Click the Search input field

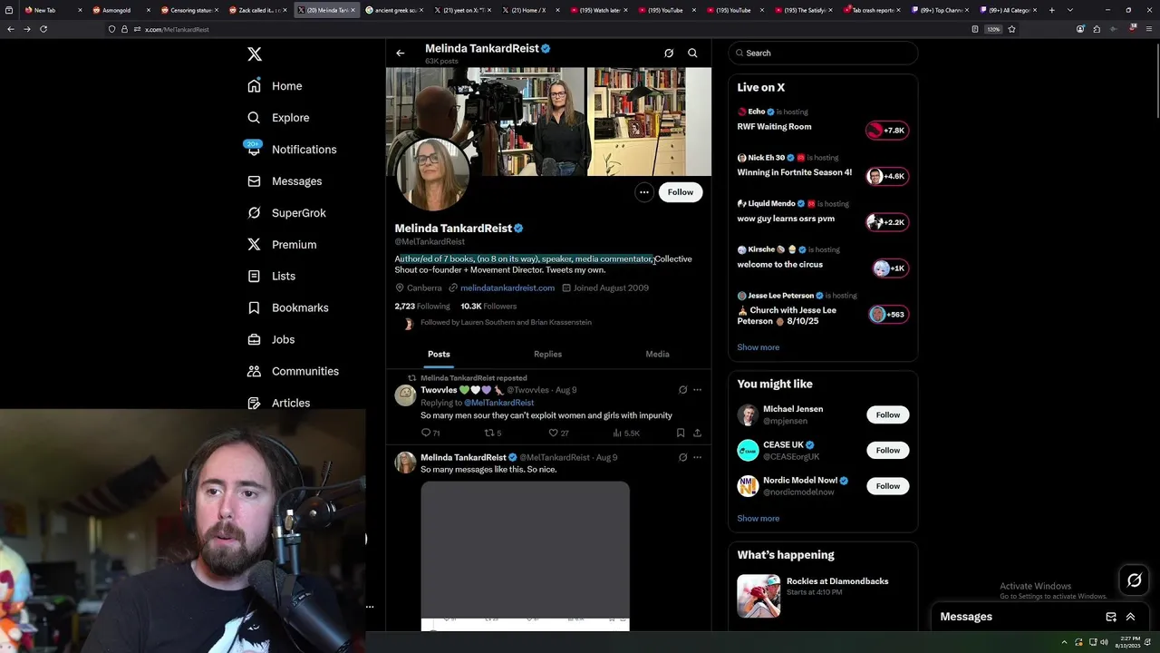[x=823, y=54]
